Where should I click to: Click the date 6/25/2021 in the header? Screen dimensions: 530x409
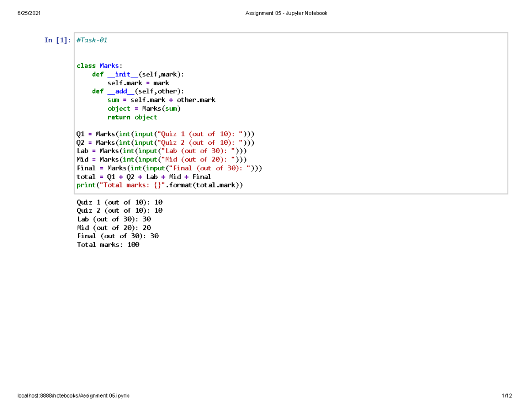coord(29,13)
